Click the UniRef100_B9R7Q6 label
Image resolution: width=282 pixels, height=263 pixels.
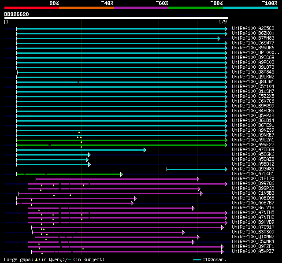tap(253, 184)
